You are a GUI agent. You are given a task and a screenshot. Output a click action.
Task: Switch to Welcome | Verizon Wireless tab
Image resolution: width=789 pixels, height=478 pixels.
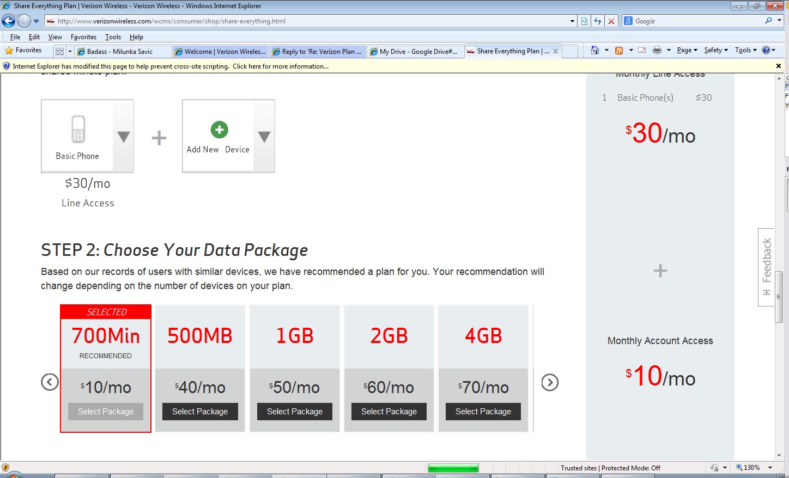(220, 51)
